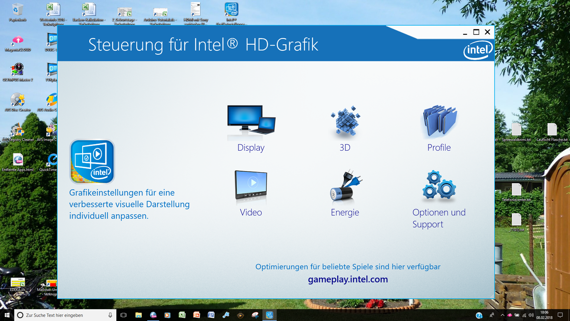Open the Start menu
Viewport: 570px width, 321px height.
click(x=6, y=315)
